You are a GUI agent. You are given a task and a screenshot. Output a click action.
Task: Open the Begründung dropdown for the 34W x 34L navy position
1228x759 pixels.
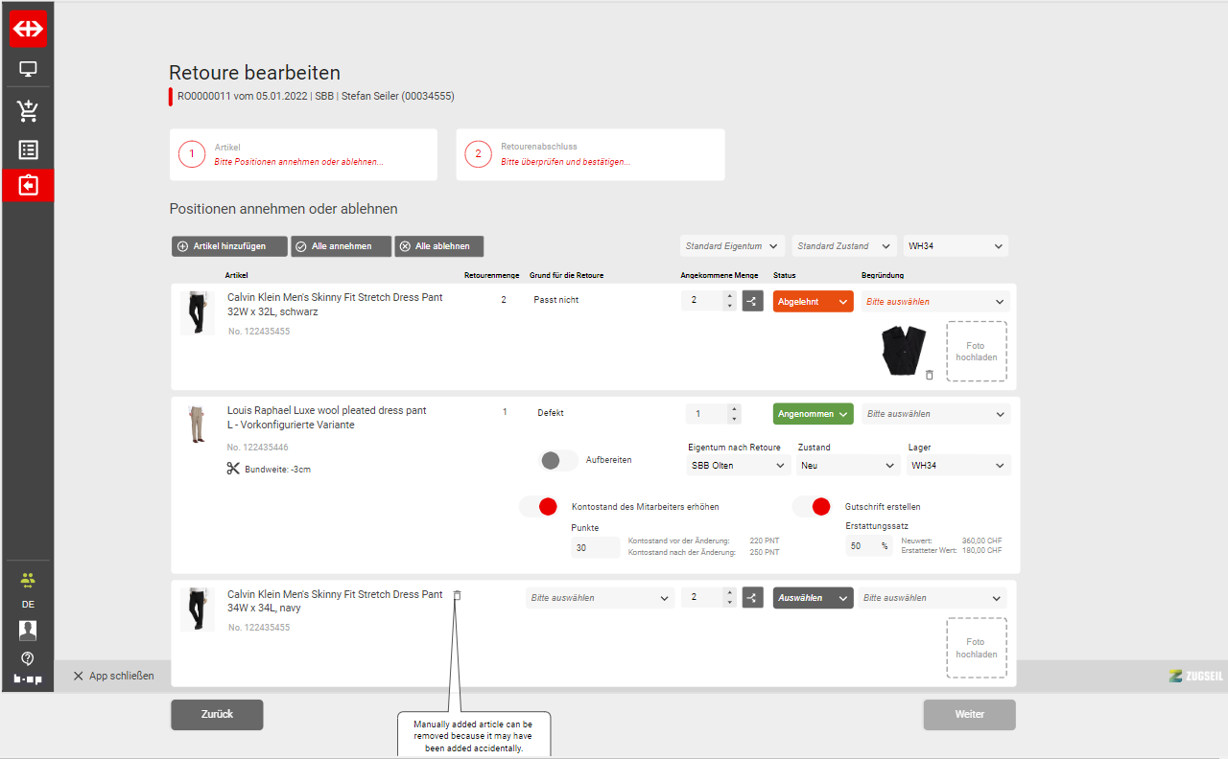tap(933, 597)
